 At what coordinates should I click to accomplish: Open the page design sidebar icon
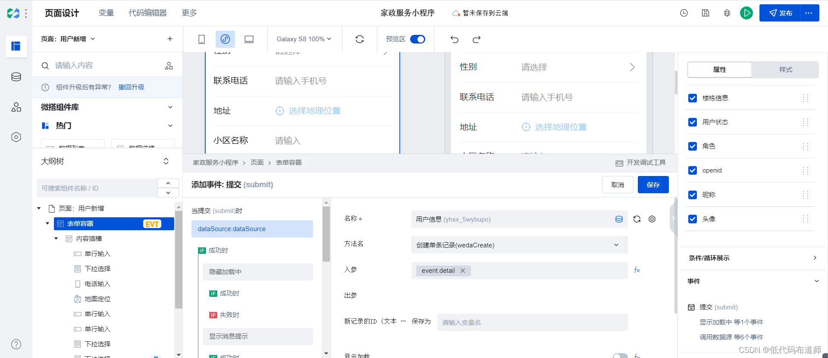16,46
